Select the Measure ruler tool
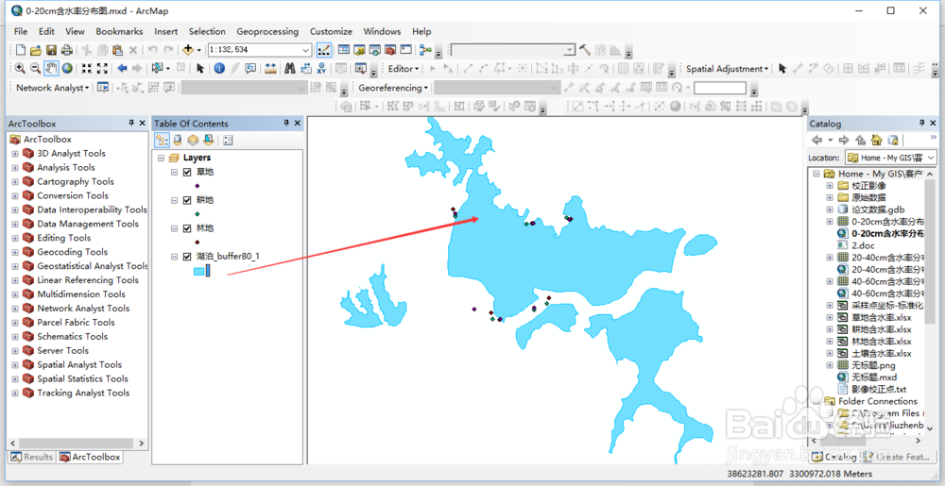 (x=270, y=69)
